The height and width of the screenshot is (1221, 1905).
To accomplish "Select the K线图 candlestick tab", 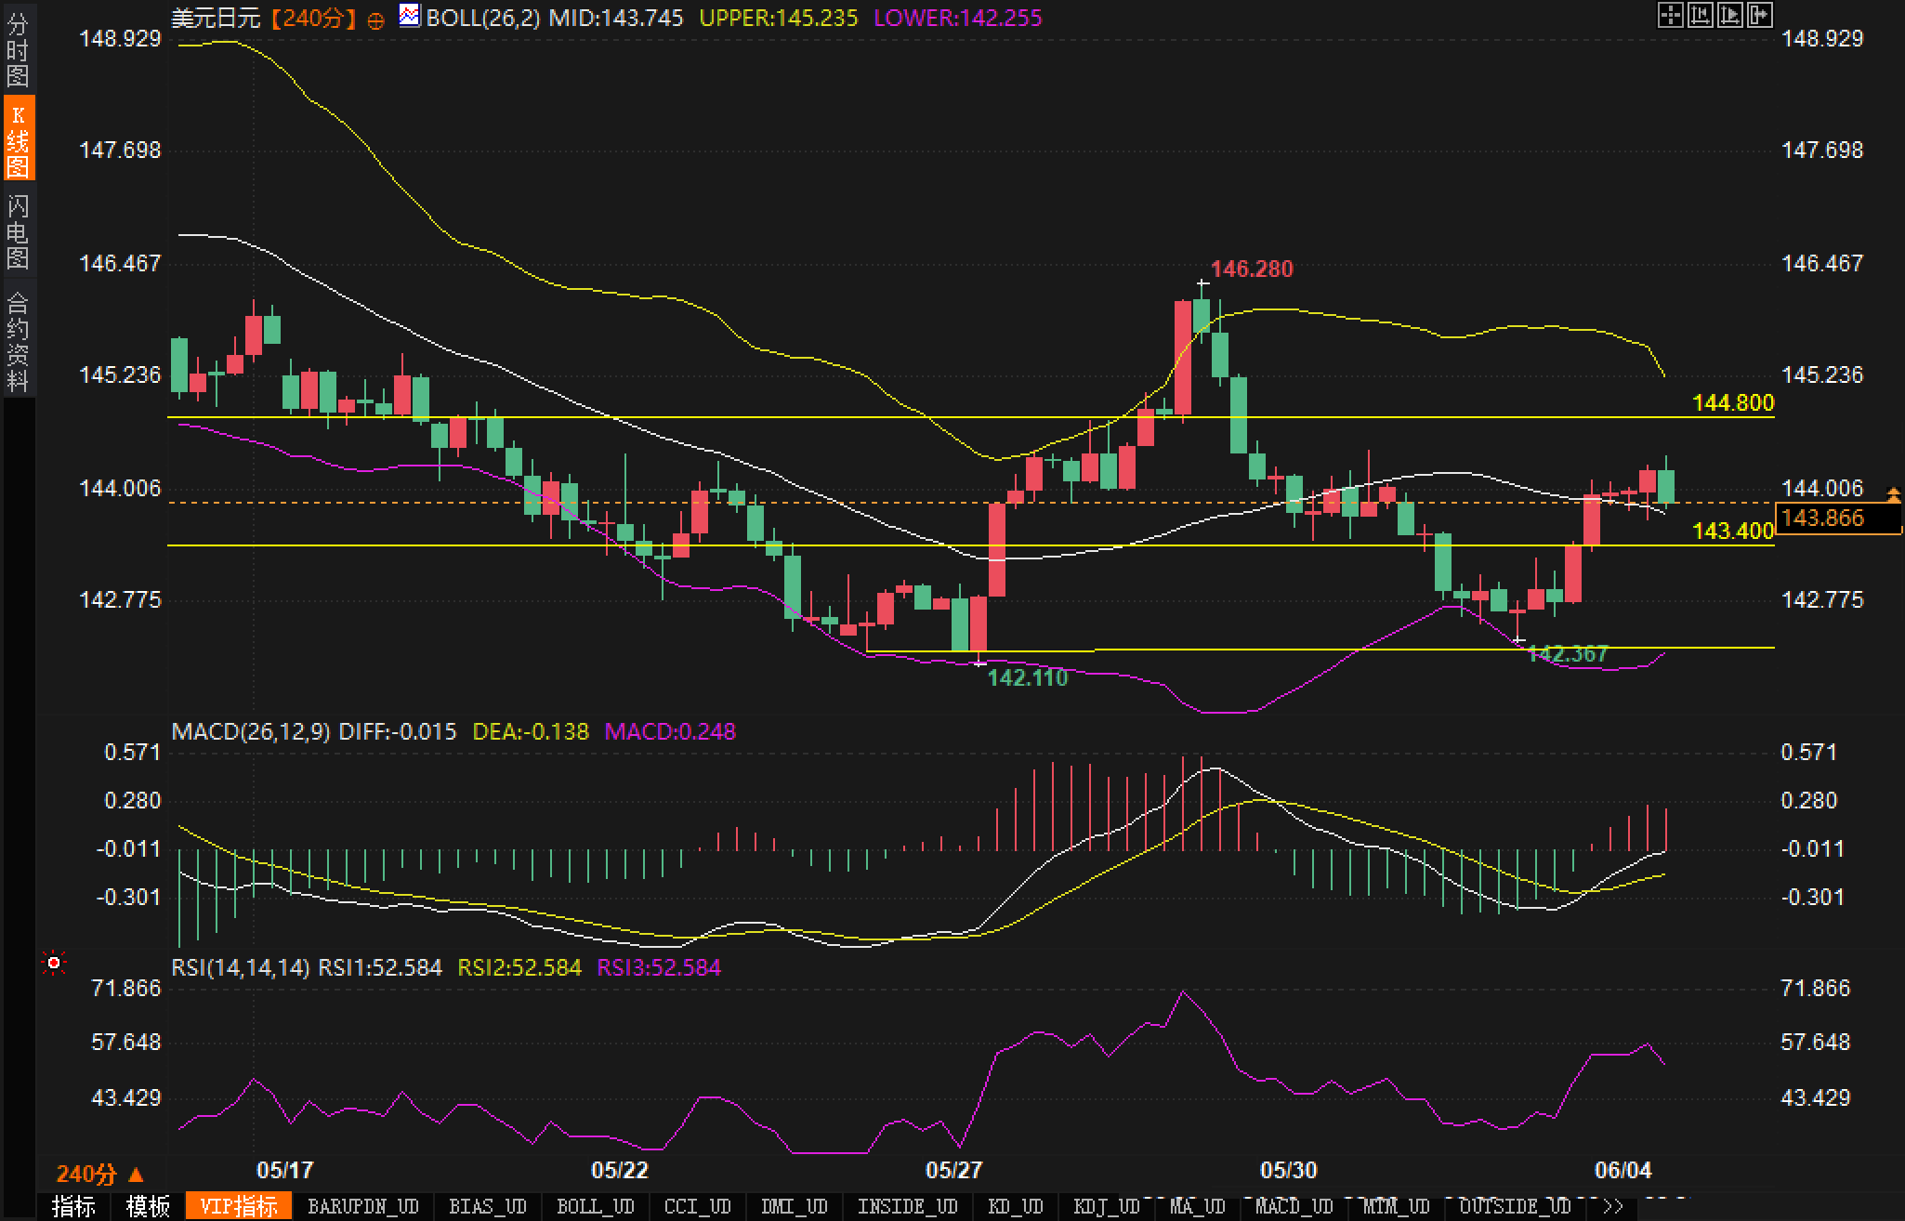I will [18, 139].
